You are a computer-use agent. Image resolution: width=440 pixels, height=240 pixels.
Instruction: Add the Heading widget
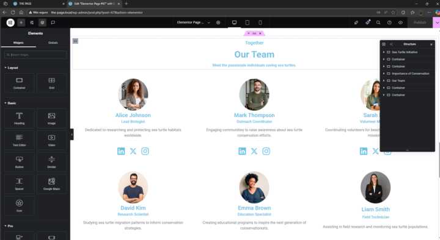(20, 118)
